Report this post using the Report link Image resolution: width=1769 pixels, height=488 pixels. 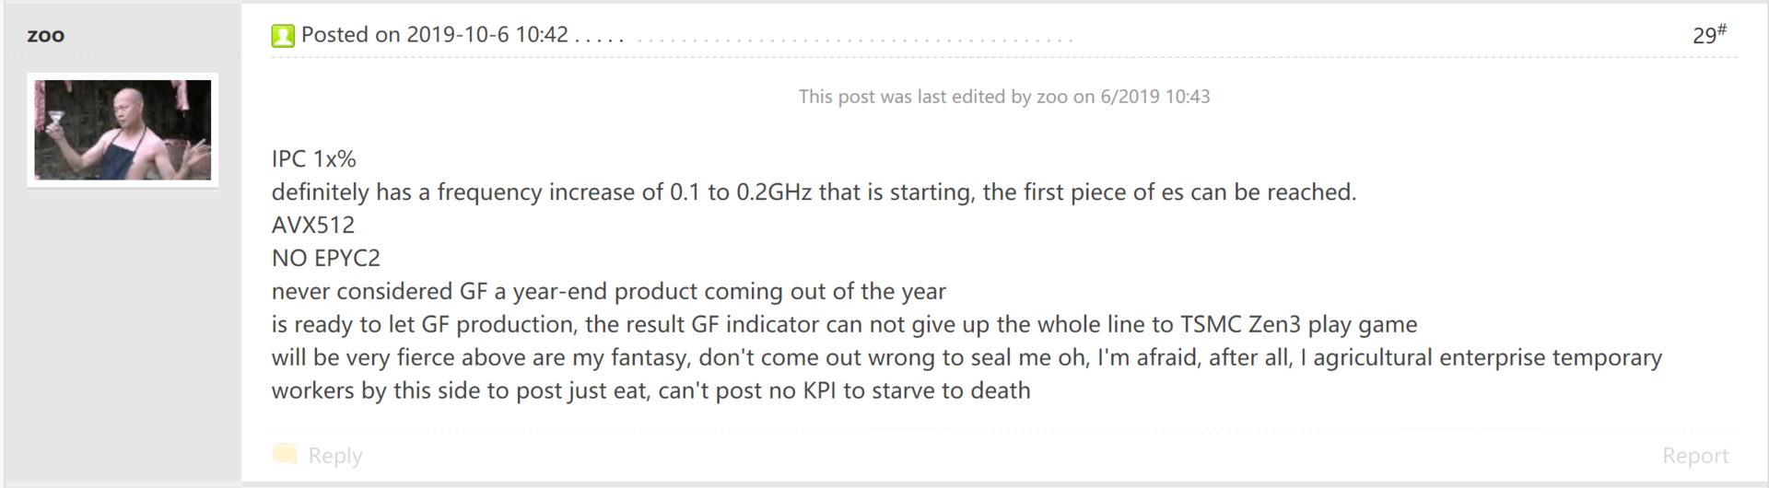[1695, 455]
